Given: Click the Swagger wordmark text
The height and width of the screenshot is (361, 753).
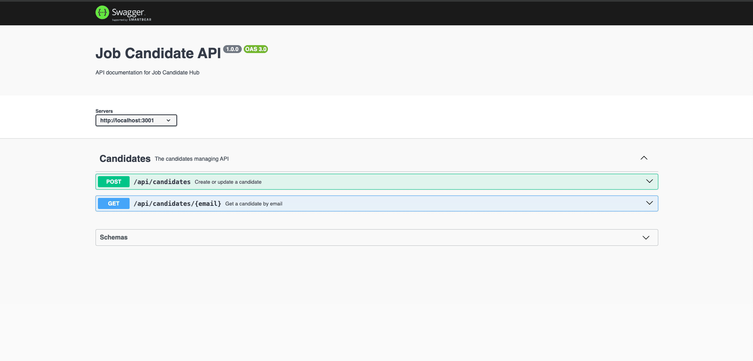Looking at the screenshot, I should point(128,12).
